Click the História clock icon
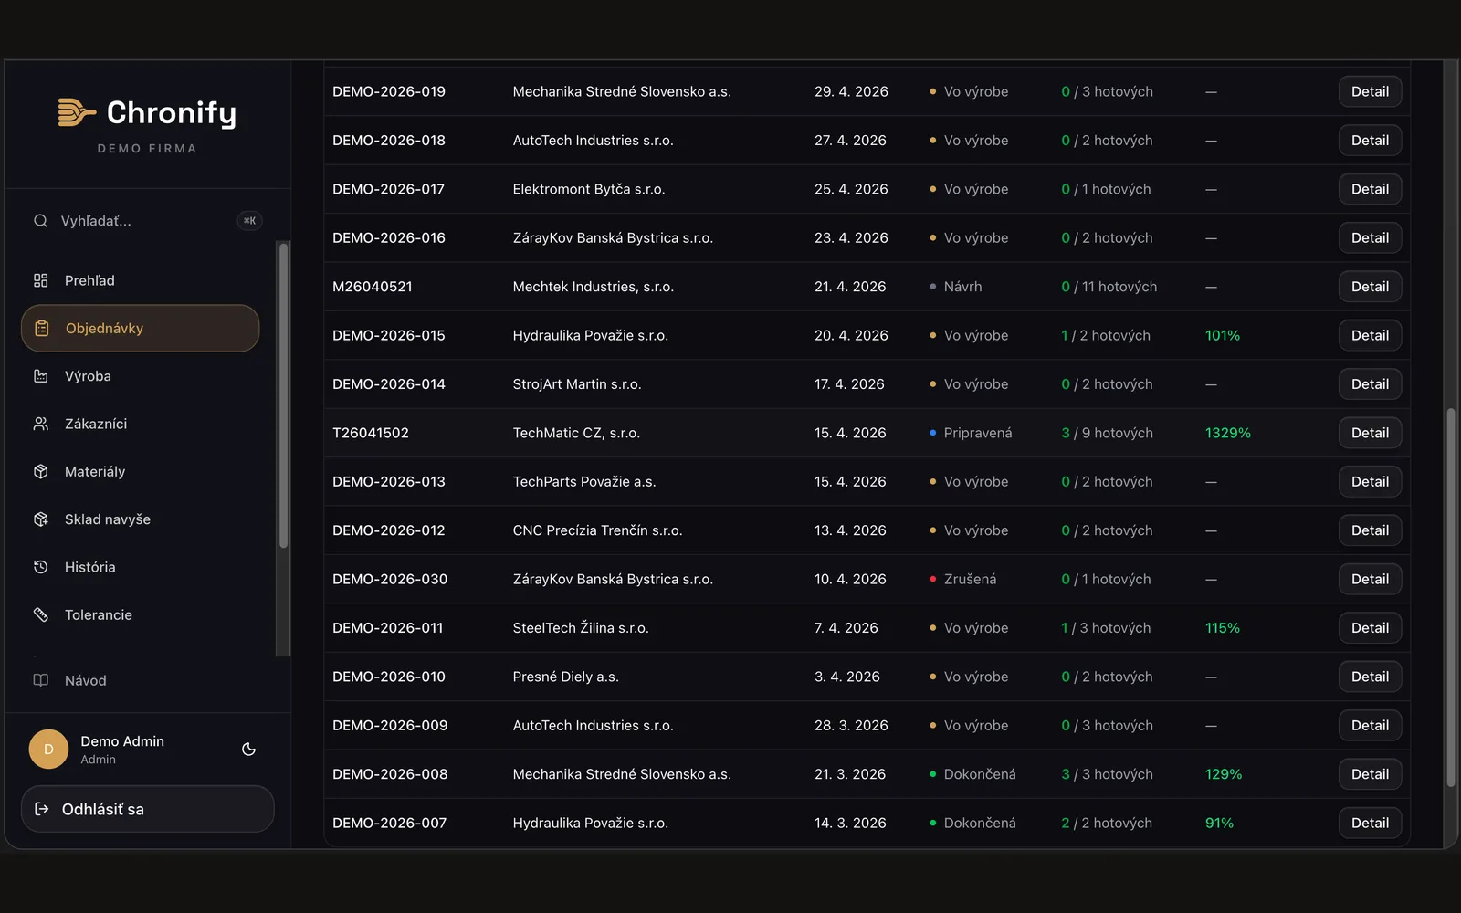 (41, 567)
